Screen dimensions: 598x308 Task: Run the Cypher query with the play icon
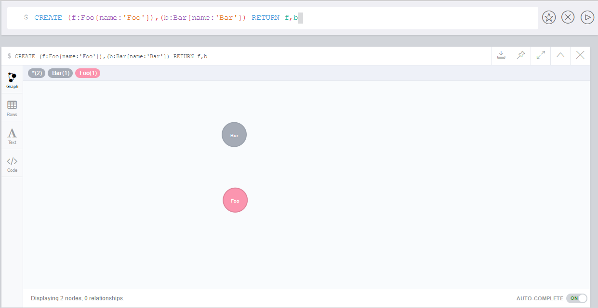pos(587,17)
